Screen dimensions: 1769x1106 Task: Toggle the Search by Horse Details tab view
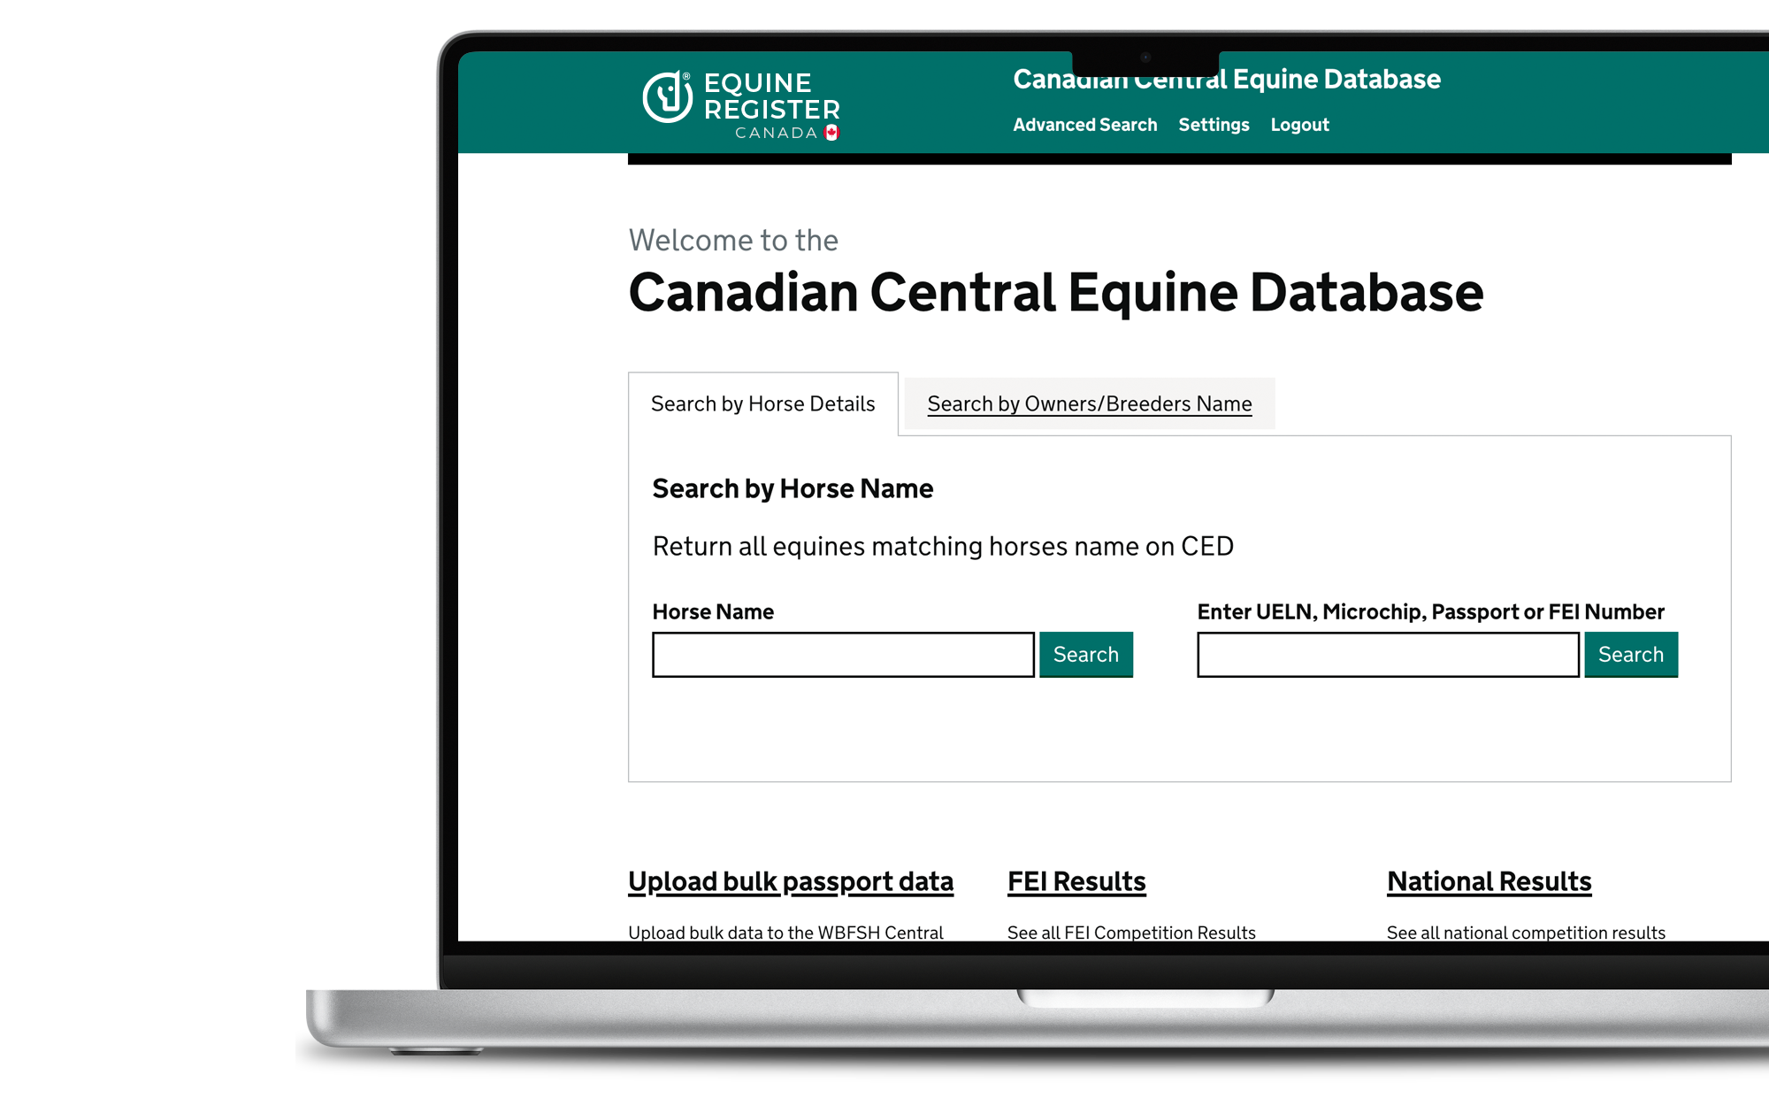pos(762,403)
